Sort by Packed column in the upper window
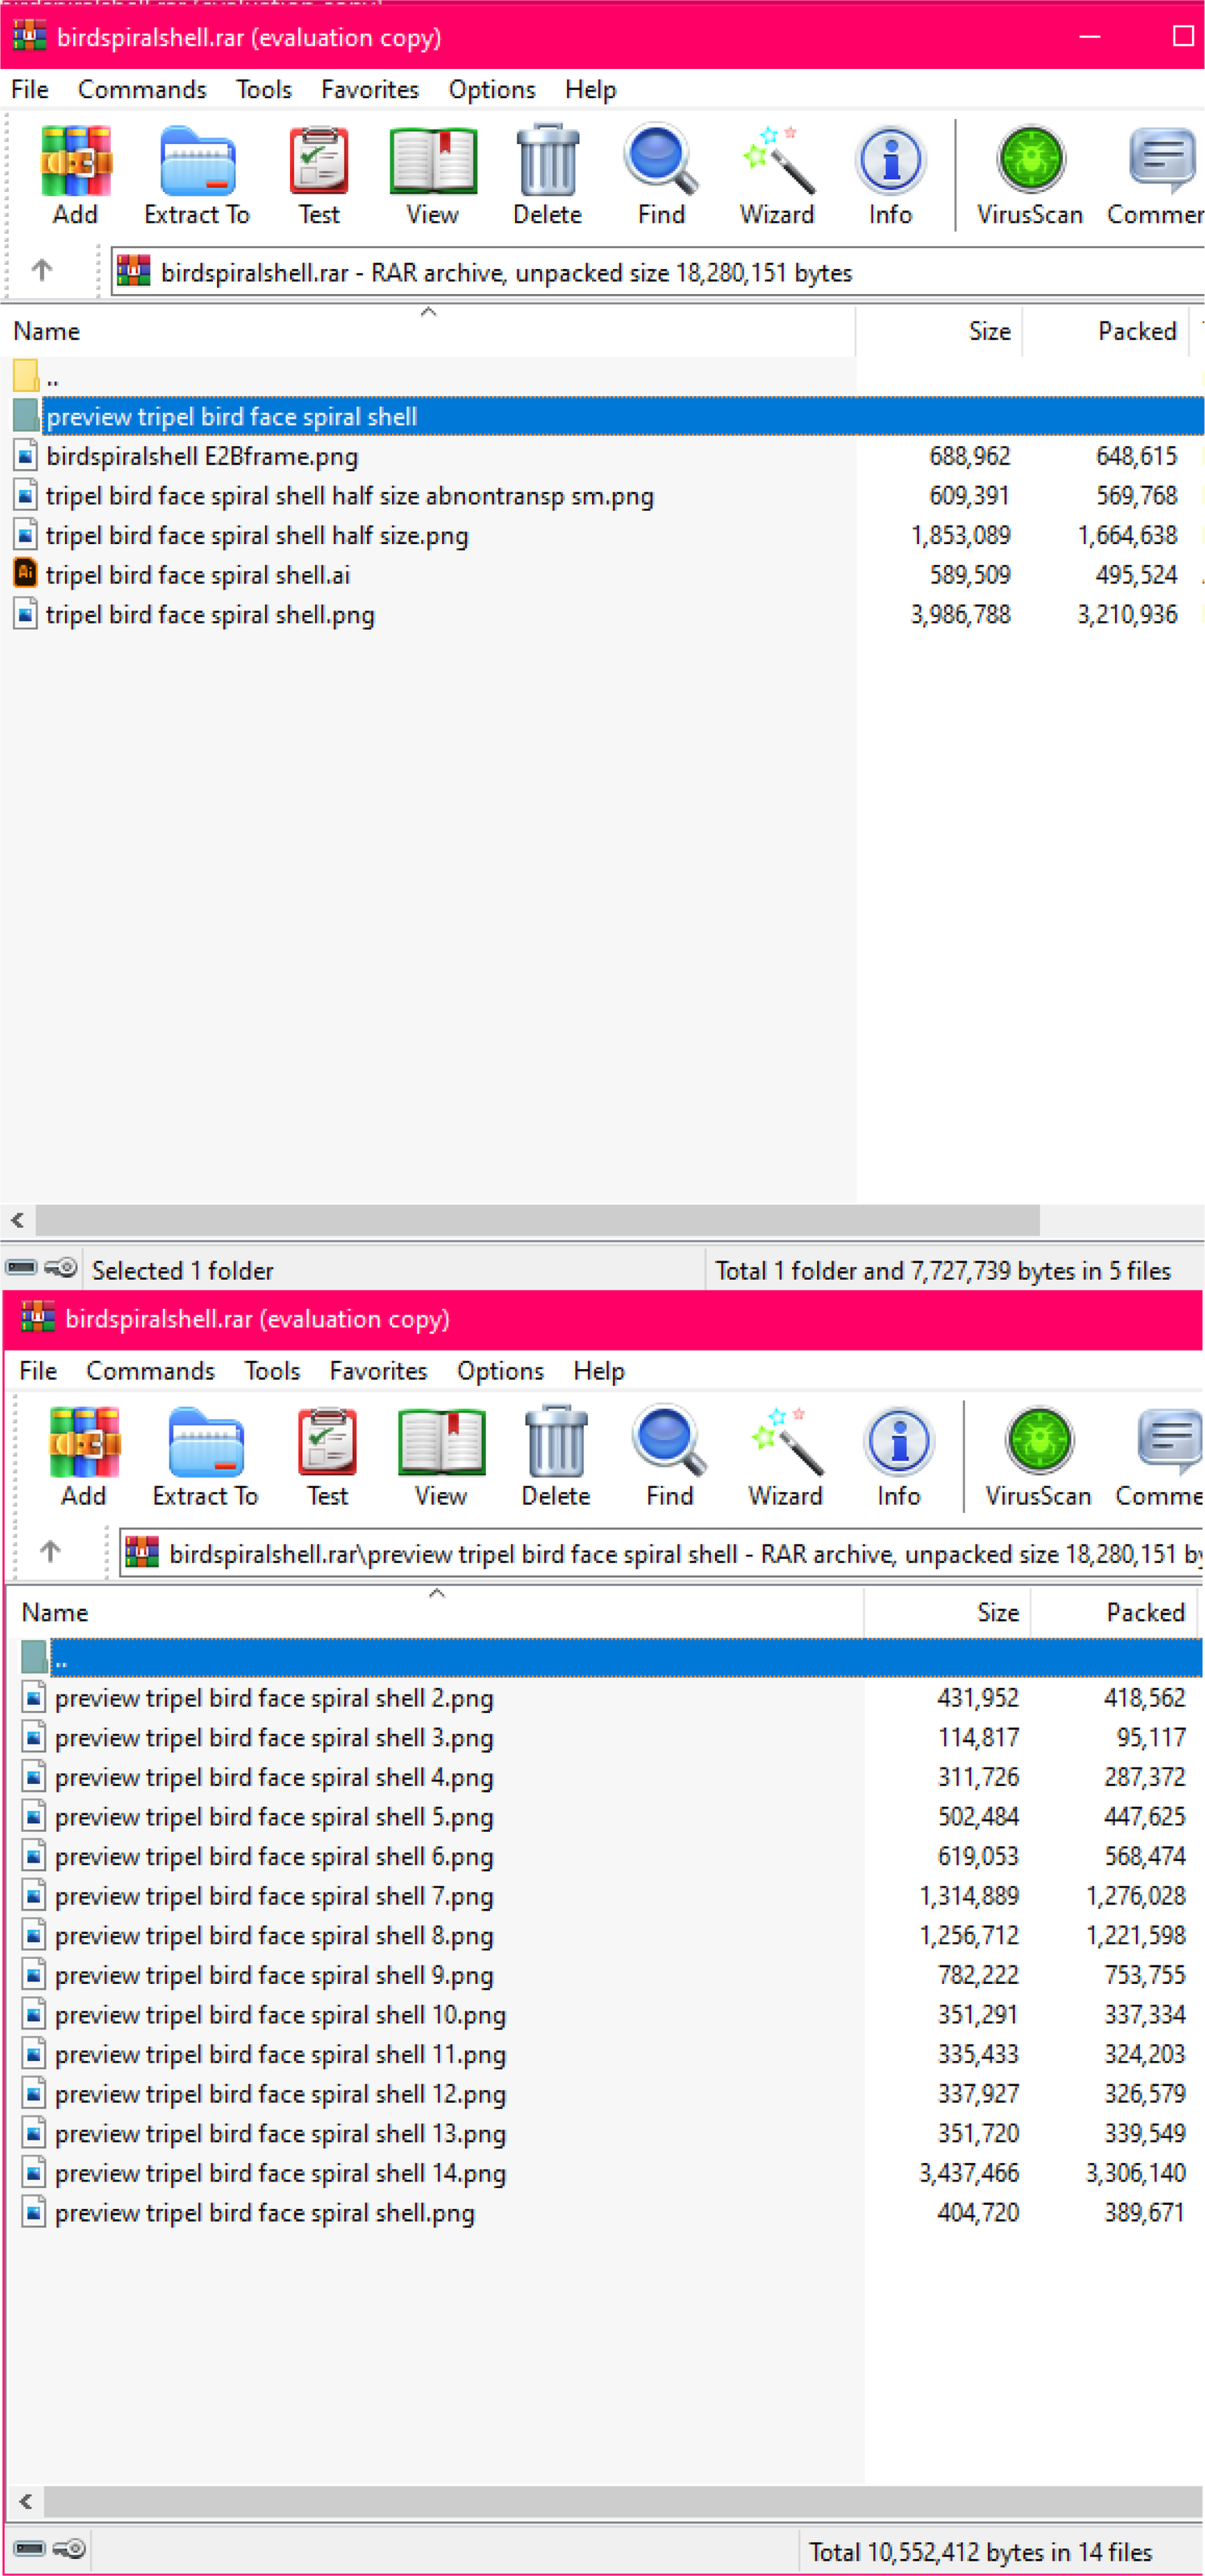Viewport: 1205px width, 2576px height. point(1136,331)
